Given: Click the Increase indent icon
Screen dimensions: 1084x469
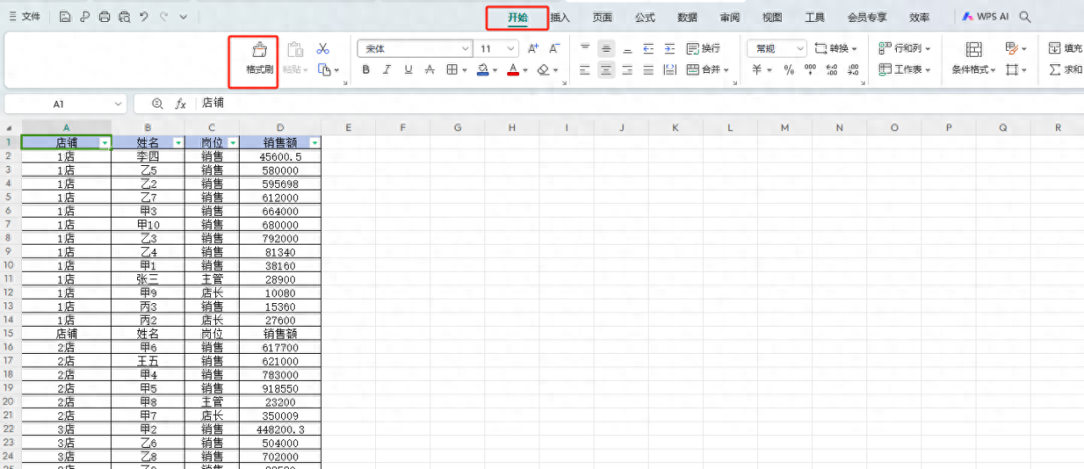Looking at the screenshot, I should tap(670, 49).
